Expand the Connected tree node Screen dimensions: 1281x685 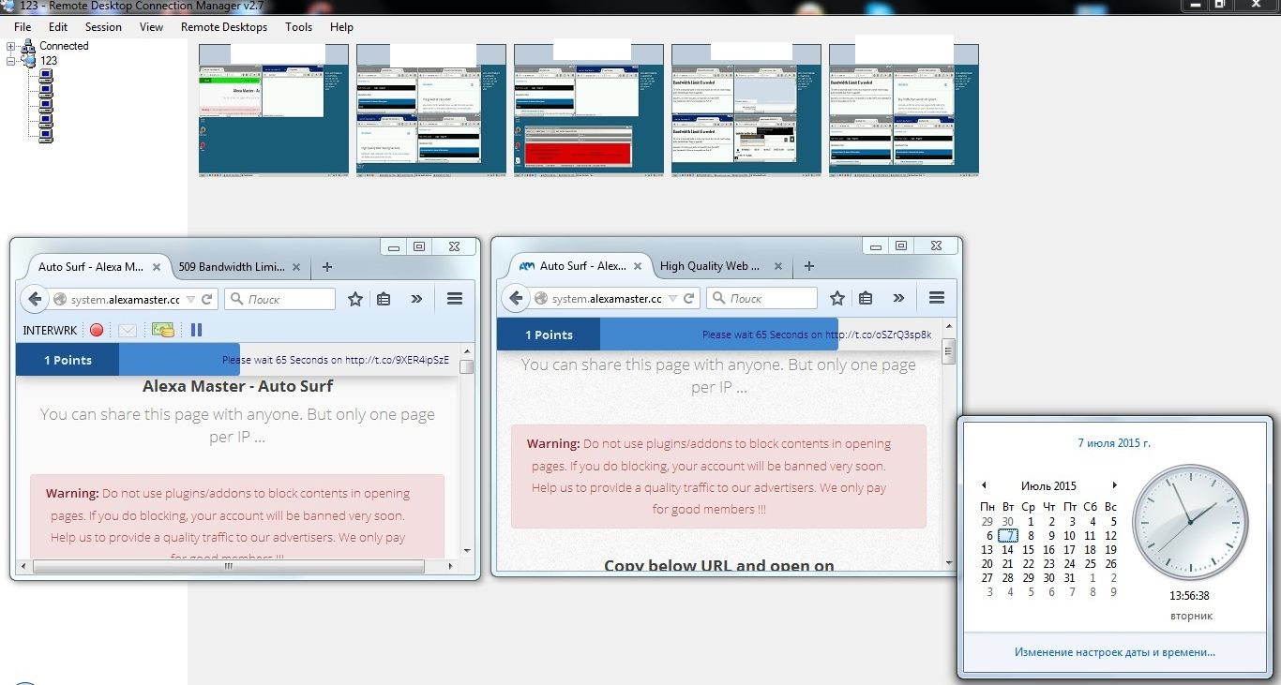pyautogui.click(x=11, y=46)
